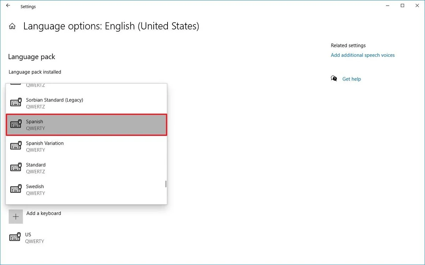Image resolution: width=425 pixels, height=265 pixels.
Task: Click the Standard QWERTZ keyboard icon
Action: click(x=16, y=168)
